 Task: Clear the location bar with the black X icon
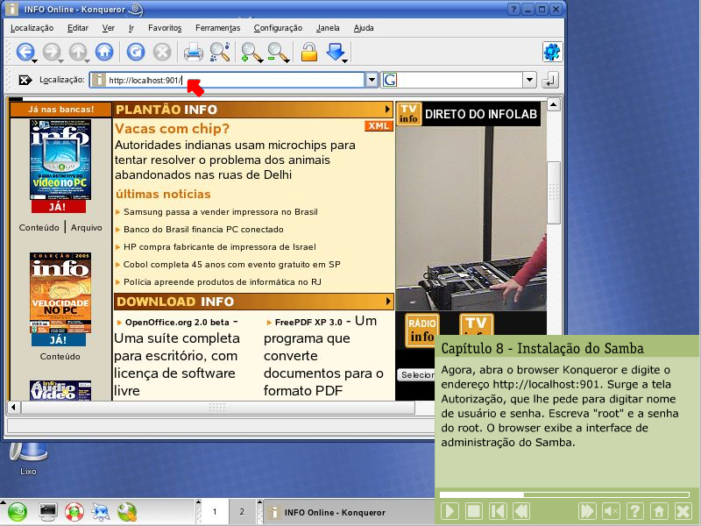click(x=25, y=81)
